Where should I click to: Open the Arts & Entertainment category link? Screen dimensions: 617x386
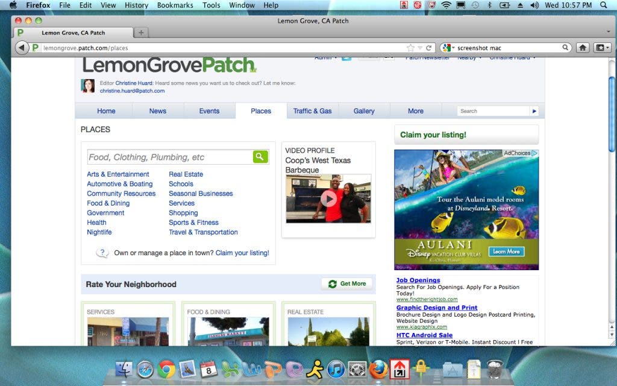click(x=118, y=174)
